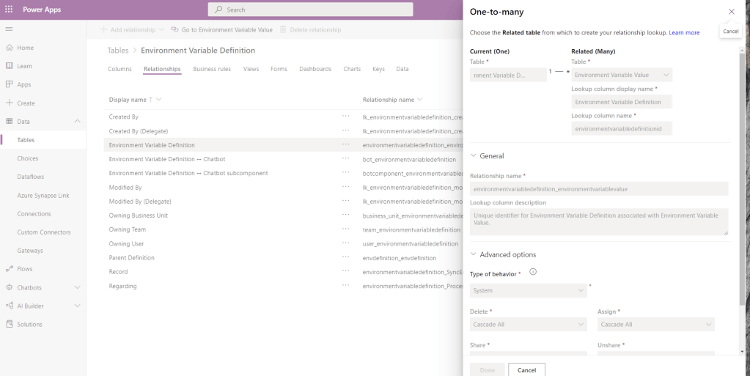The image size is (750, 376).
Task: Open more options for Parent Definition row
Action: [345, 258]
